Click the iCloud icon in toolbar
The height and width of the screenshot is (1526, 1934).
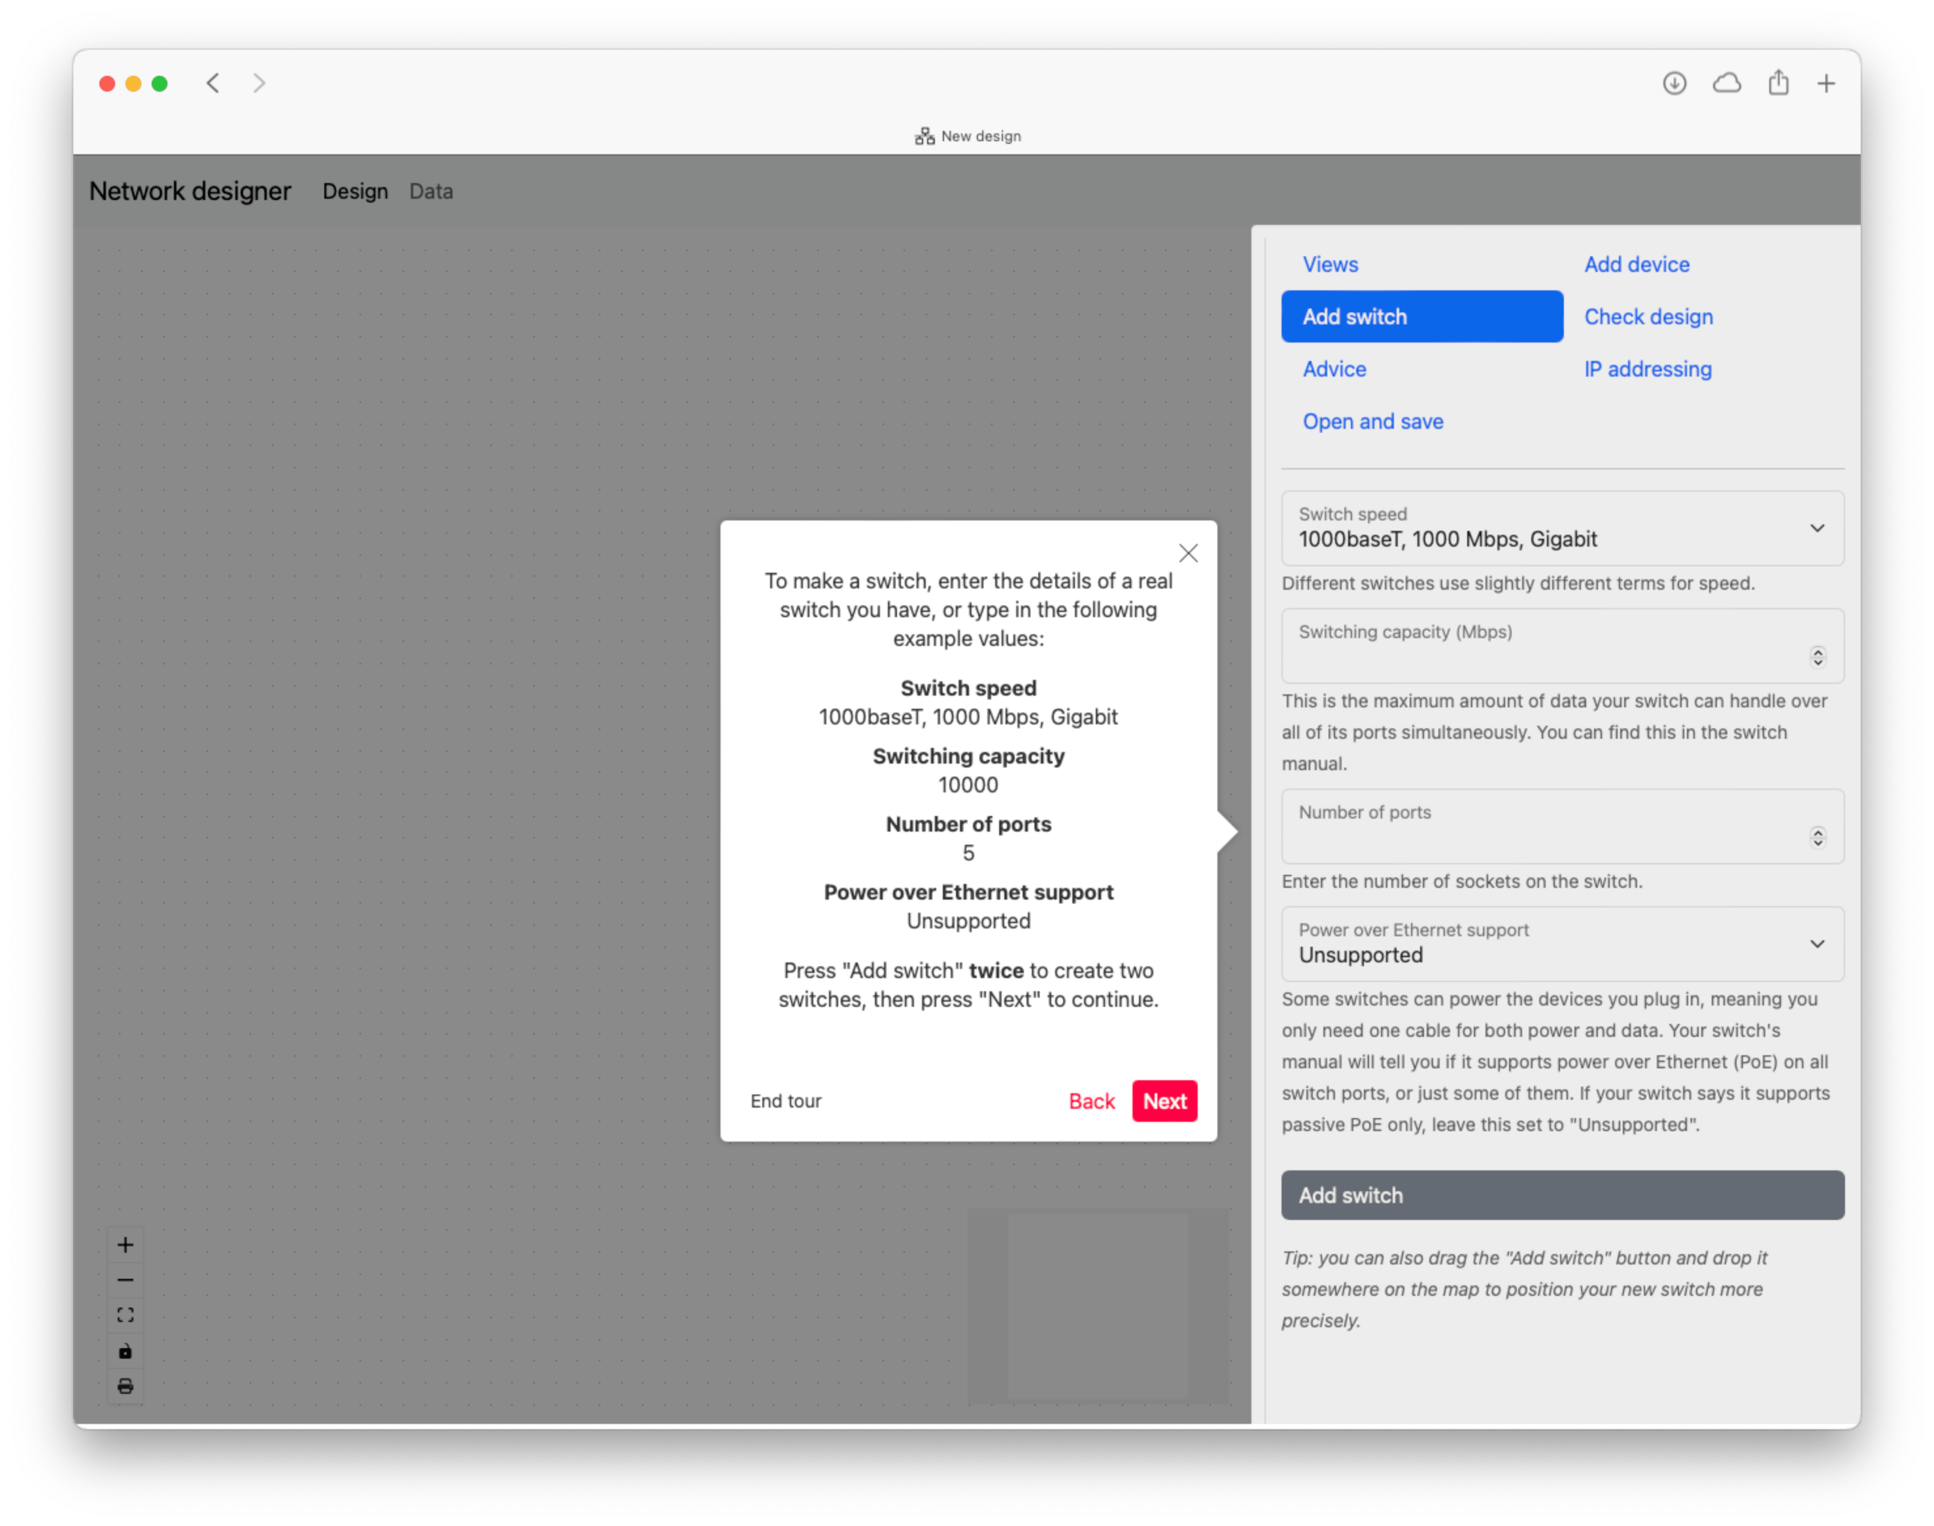pos(1726,83)
